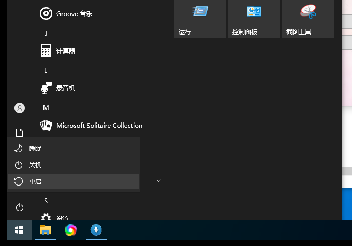The height and width of the screenshot is (246, 352).
Task: Open the Documents sidebar icon
Action: pyautogui.click(x=19, y=133)
